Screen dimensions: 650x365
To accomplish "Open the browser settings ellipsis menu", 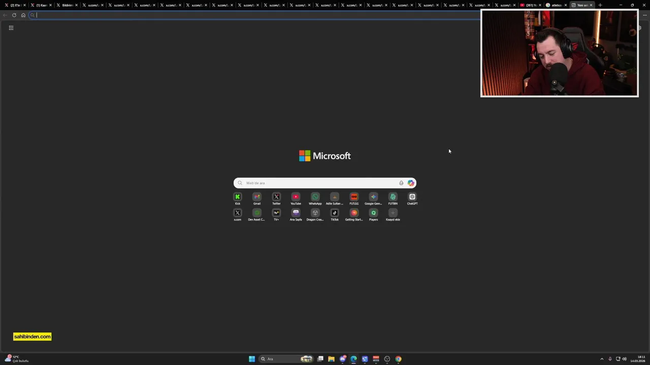I will pyautogui.click(x=645, y=15).
